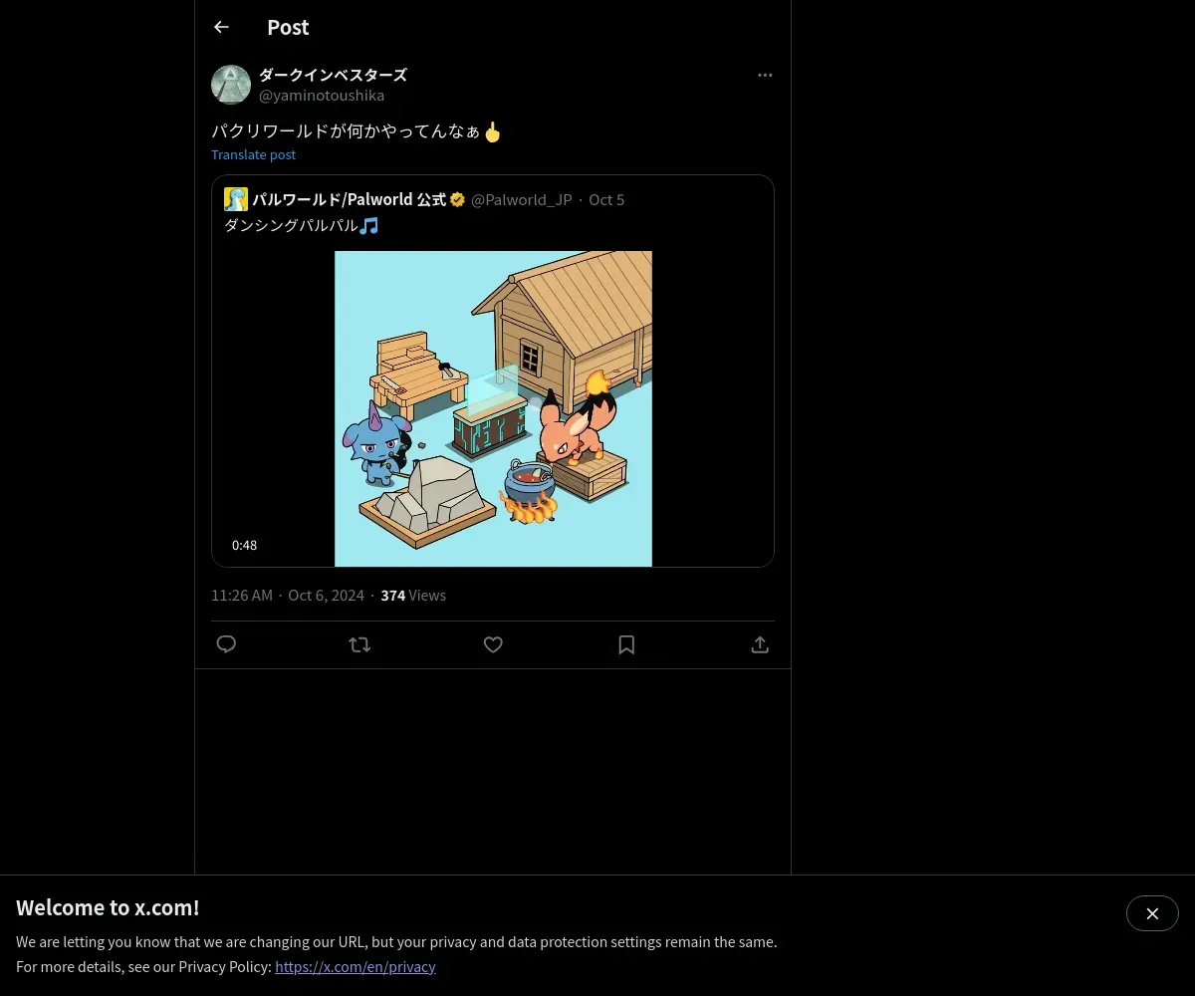Like the post with the heart icon
This screenshot has height=996, width=1195.
coord(493,644)
